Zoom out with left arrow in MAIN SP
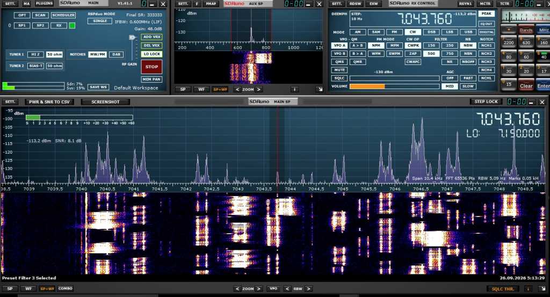 tap(237, 289)
